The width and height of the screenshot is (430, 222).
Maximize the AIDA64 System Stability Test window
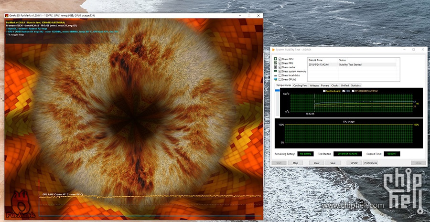click(x=414, y=50)
